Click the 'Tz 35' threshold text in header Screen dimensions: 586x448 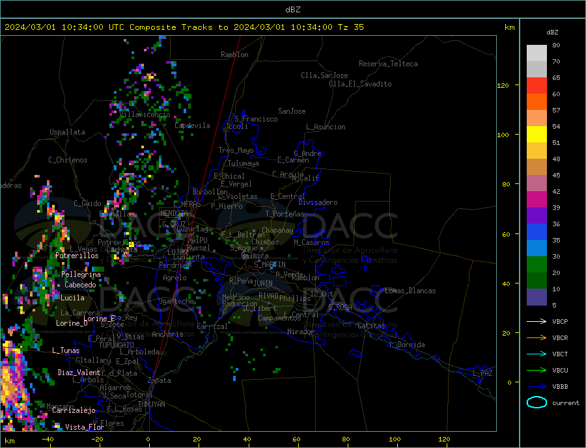(x=350, y=27)
